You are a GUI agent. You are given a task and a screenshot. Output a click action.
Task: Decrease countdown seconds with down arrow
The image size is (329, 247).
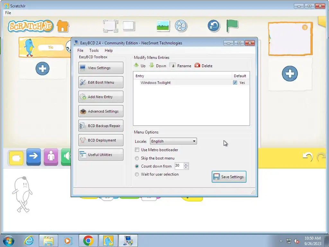click(x=186, y=167)
